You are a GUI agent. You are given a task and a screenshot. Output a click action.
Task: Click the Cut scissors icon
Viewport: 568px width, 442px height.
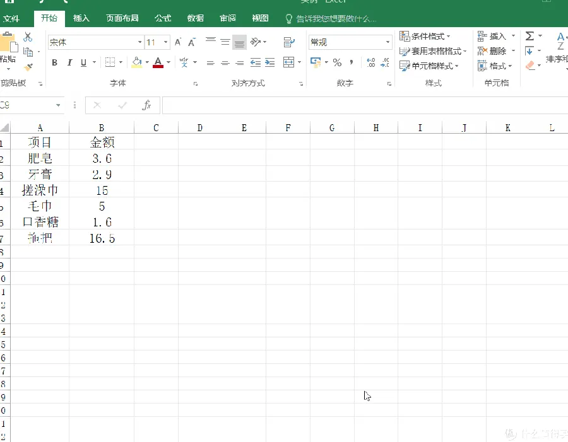[x=28, y=37]
